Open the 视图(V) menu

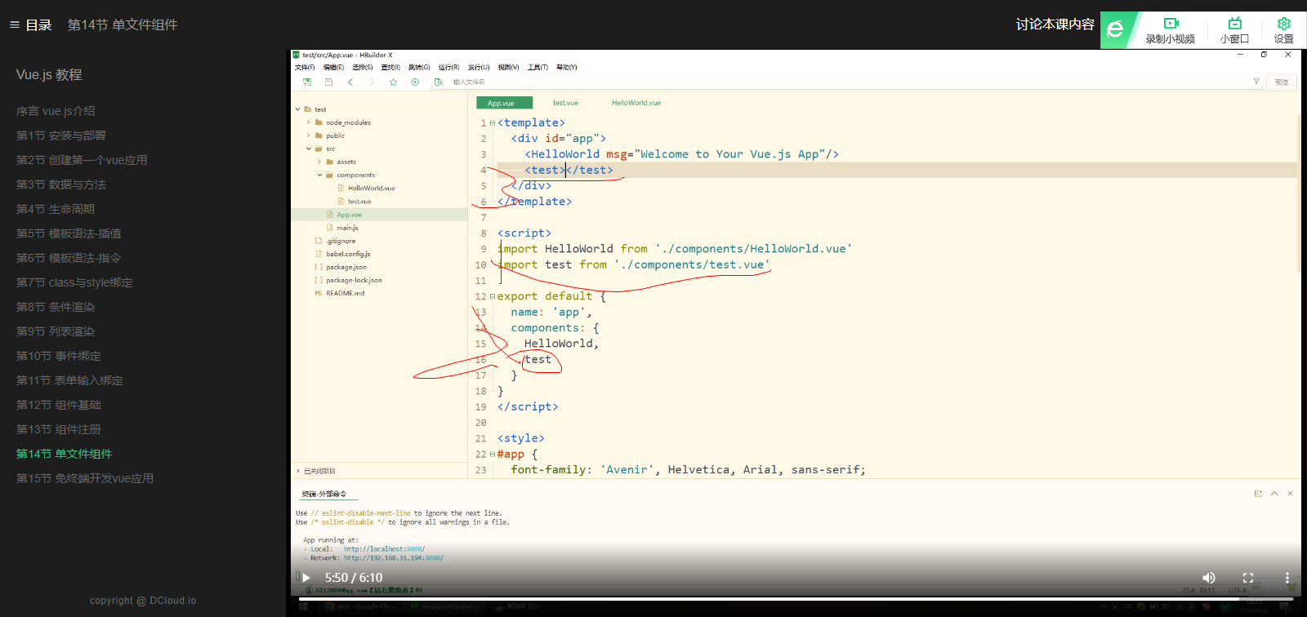508,68
